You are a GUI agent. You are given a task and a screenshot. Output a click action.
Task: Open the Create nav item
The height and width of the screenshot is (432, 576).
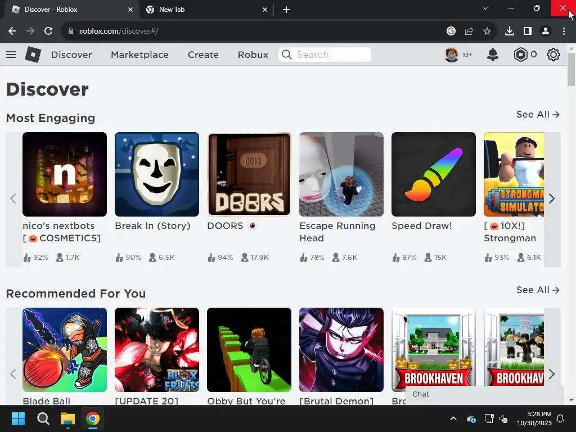[203, 55]
